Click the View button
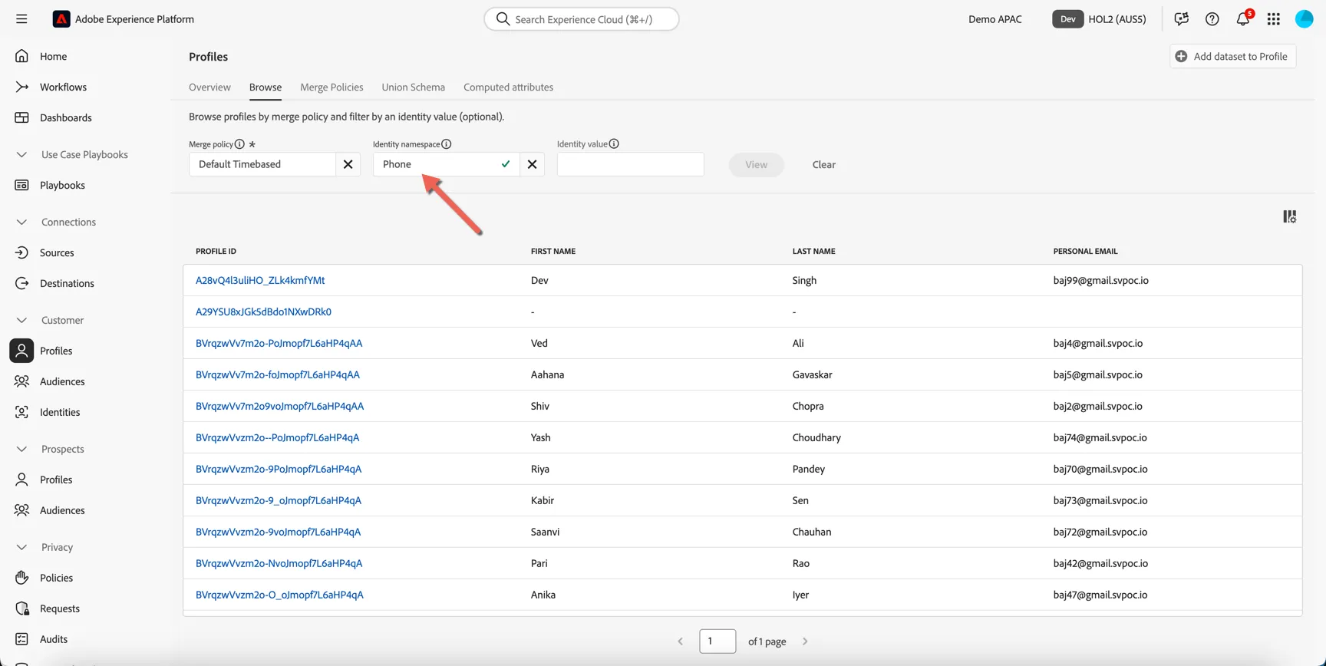1326x666 pixels. (x=757, y=165)
